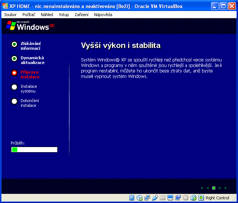
Task: Click the Průběh green progress bar
Action: [34, 150]
